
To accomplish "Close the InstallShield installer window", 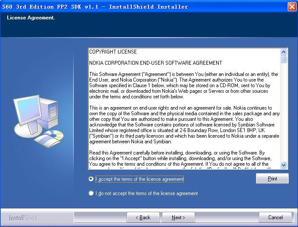I will [292, 6].
